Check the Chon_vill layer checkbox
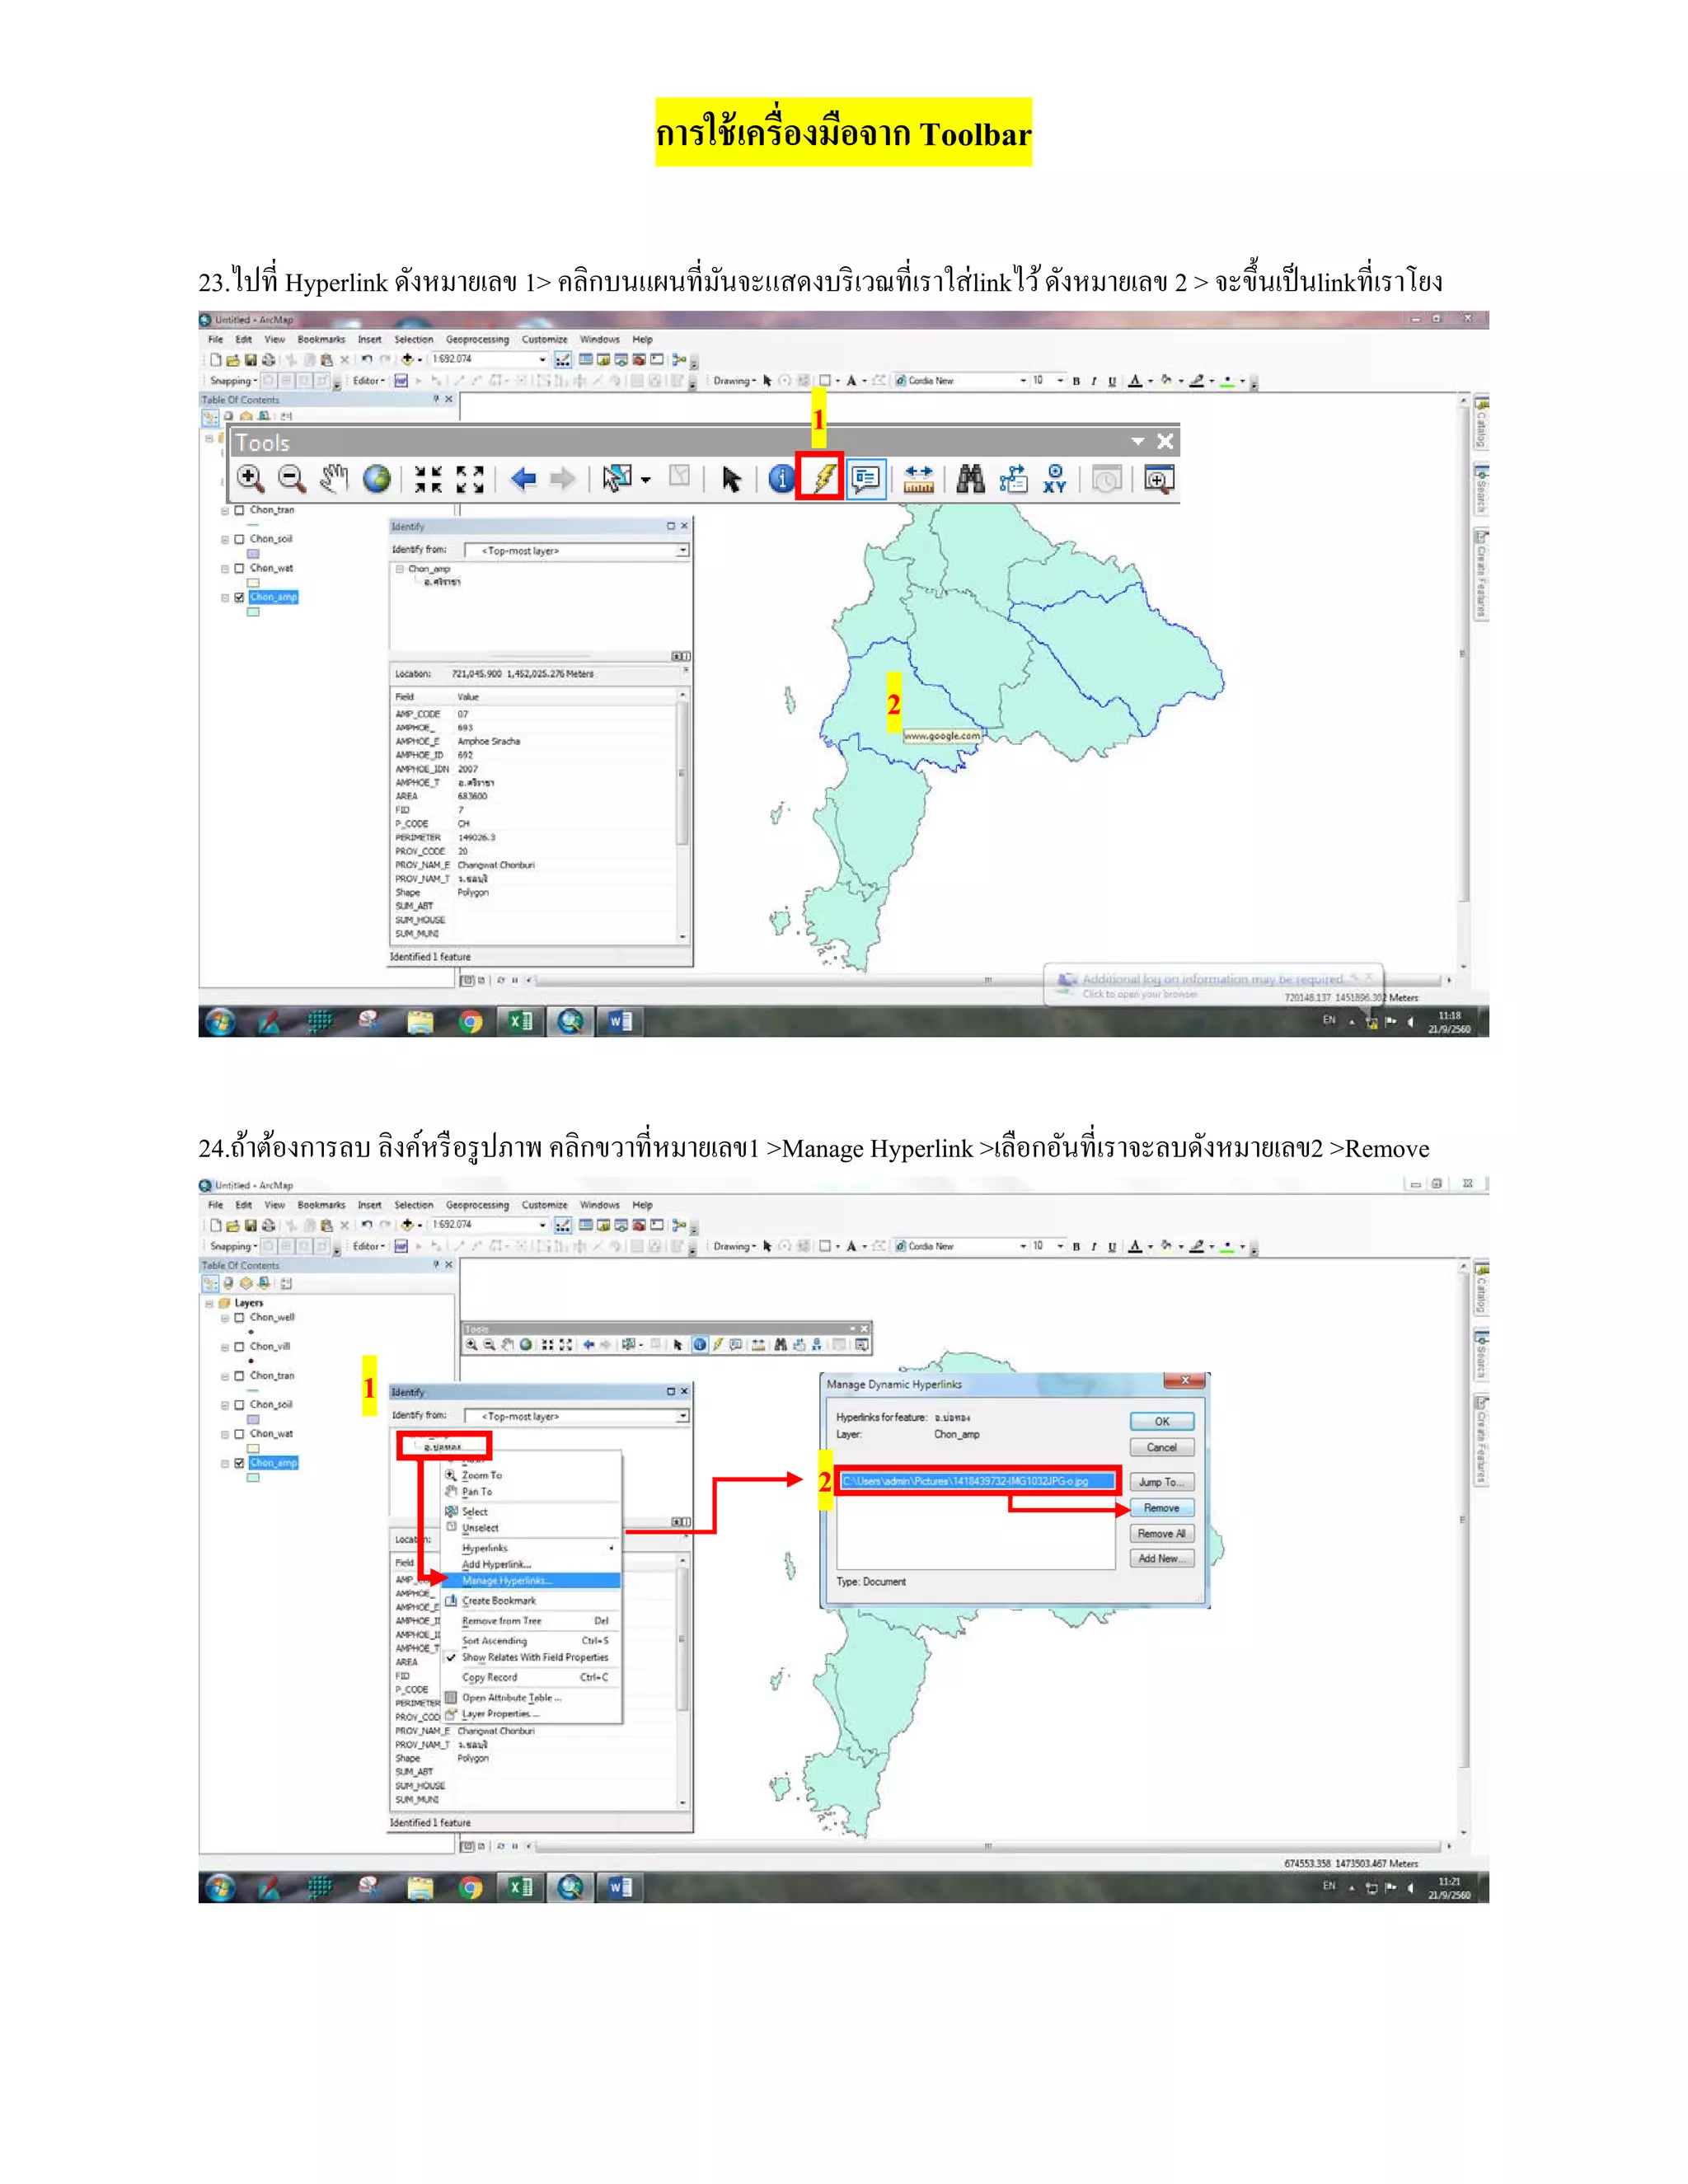 239,1347
